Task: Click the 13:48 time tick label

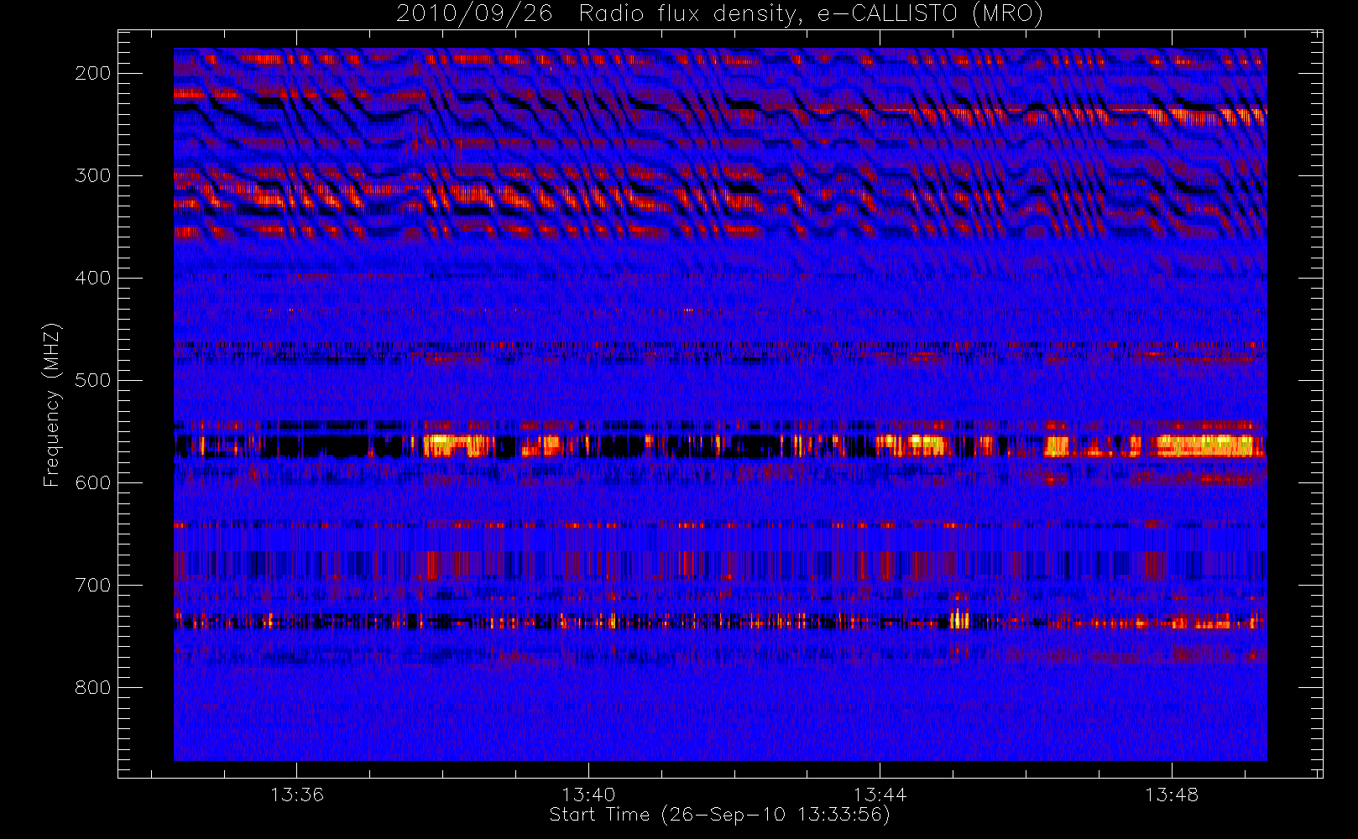Action: point(1172,795)
